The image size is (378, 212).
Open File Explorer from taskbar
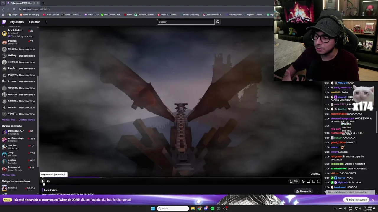pyautogui.click(x=193, y=208)
